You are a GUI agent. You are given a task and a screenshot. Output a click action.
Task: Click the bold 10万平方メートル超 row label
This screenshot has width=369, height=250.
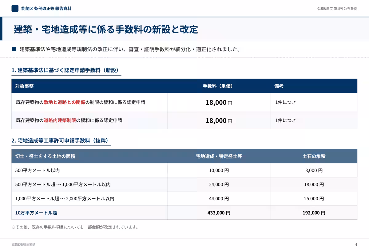click(36, 213)
